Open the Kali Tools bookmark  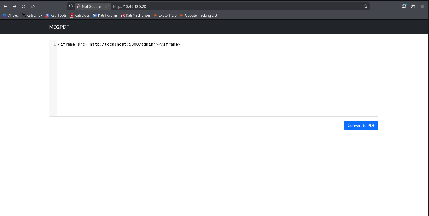56,15
